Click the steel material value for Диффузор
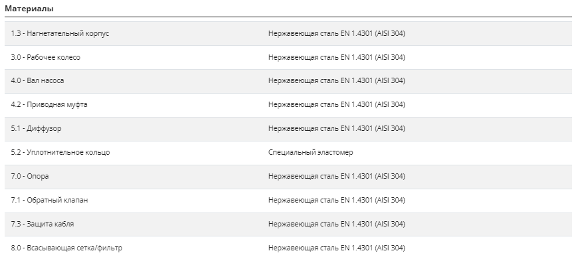This screenshot has width=578, height=265. pyautogui.click(x=337, y=128)
